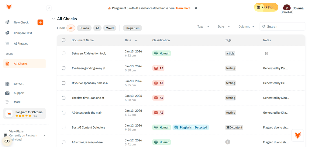
Task: Open AI Phrases in sidebar
Action: [x=21, y=44]
